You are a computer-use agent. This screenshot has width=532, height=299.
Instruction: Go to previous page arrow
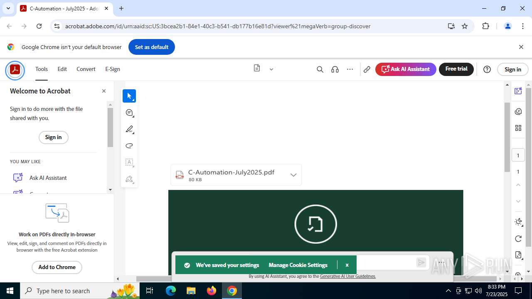pos(518,185)
